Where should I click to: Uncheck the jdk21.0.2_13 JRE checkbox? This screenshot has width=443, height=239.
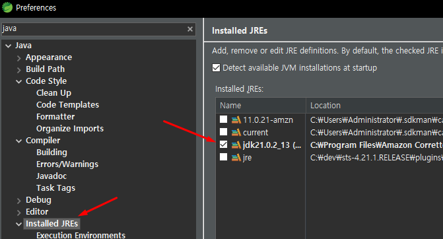[x=223, y=145]
